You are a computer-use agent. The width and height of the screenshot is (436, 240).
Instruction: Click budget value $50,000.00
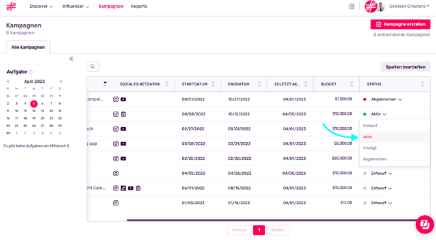pos(342,158)
